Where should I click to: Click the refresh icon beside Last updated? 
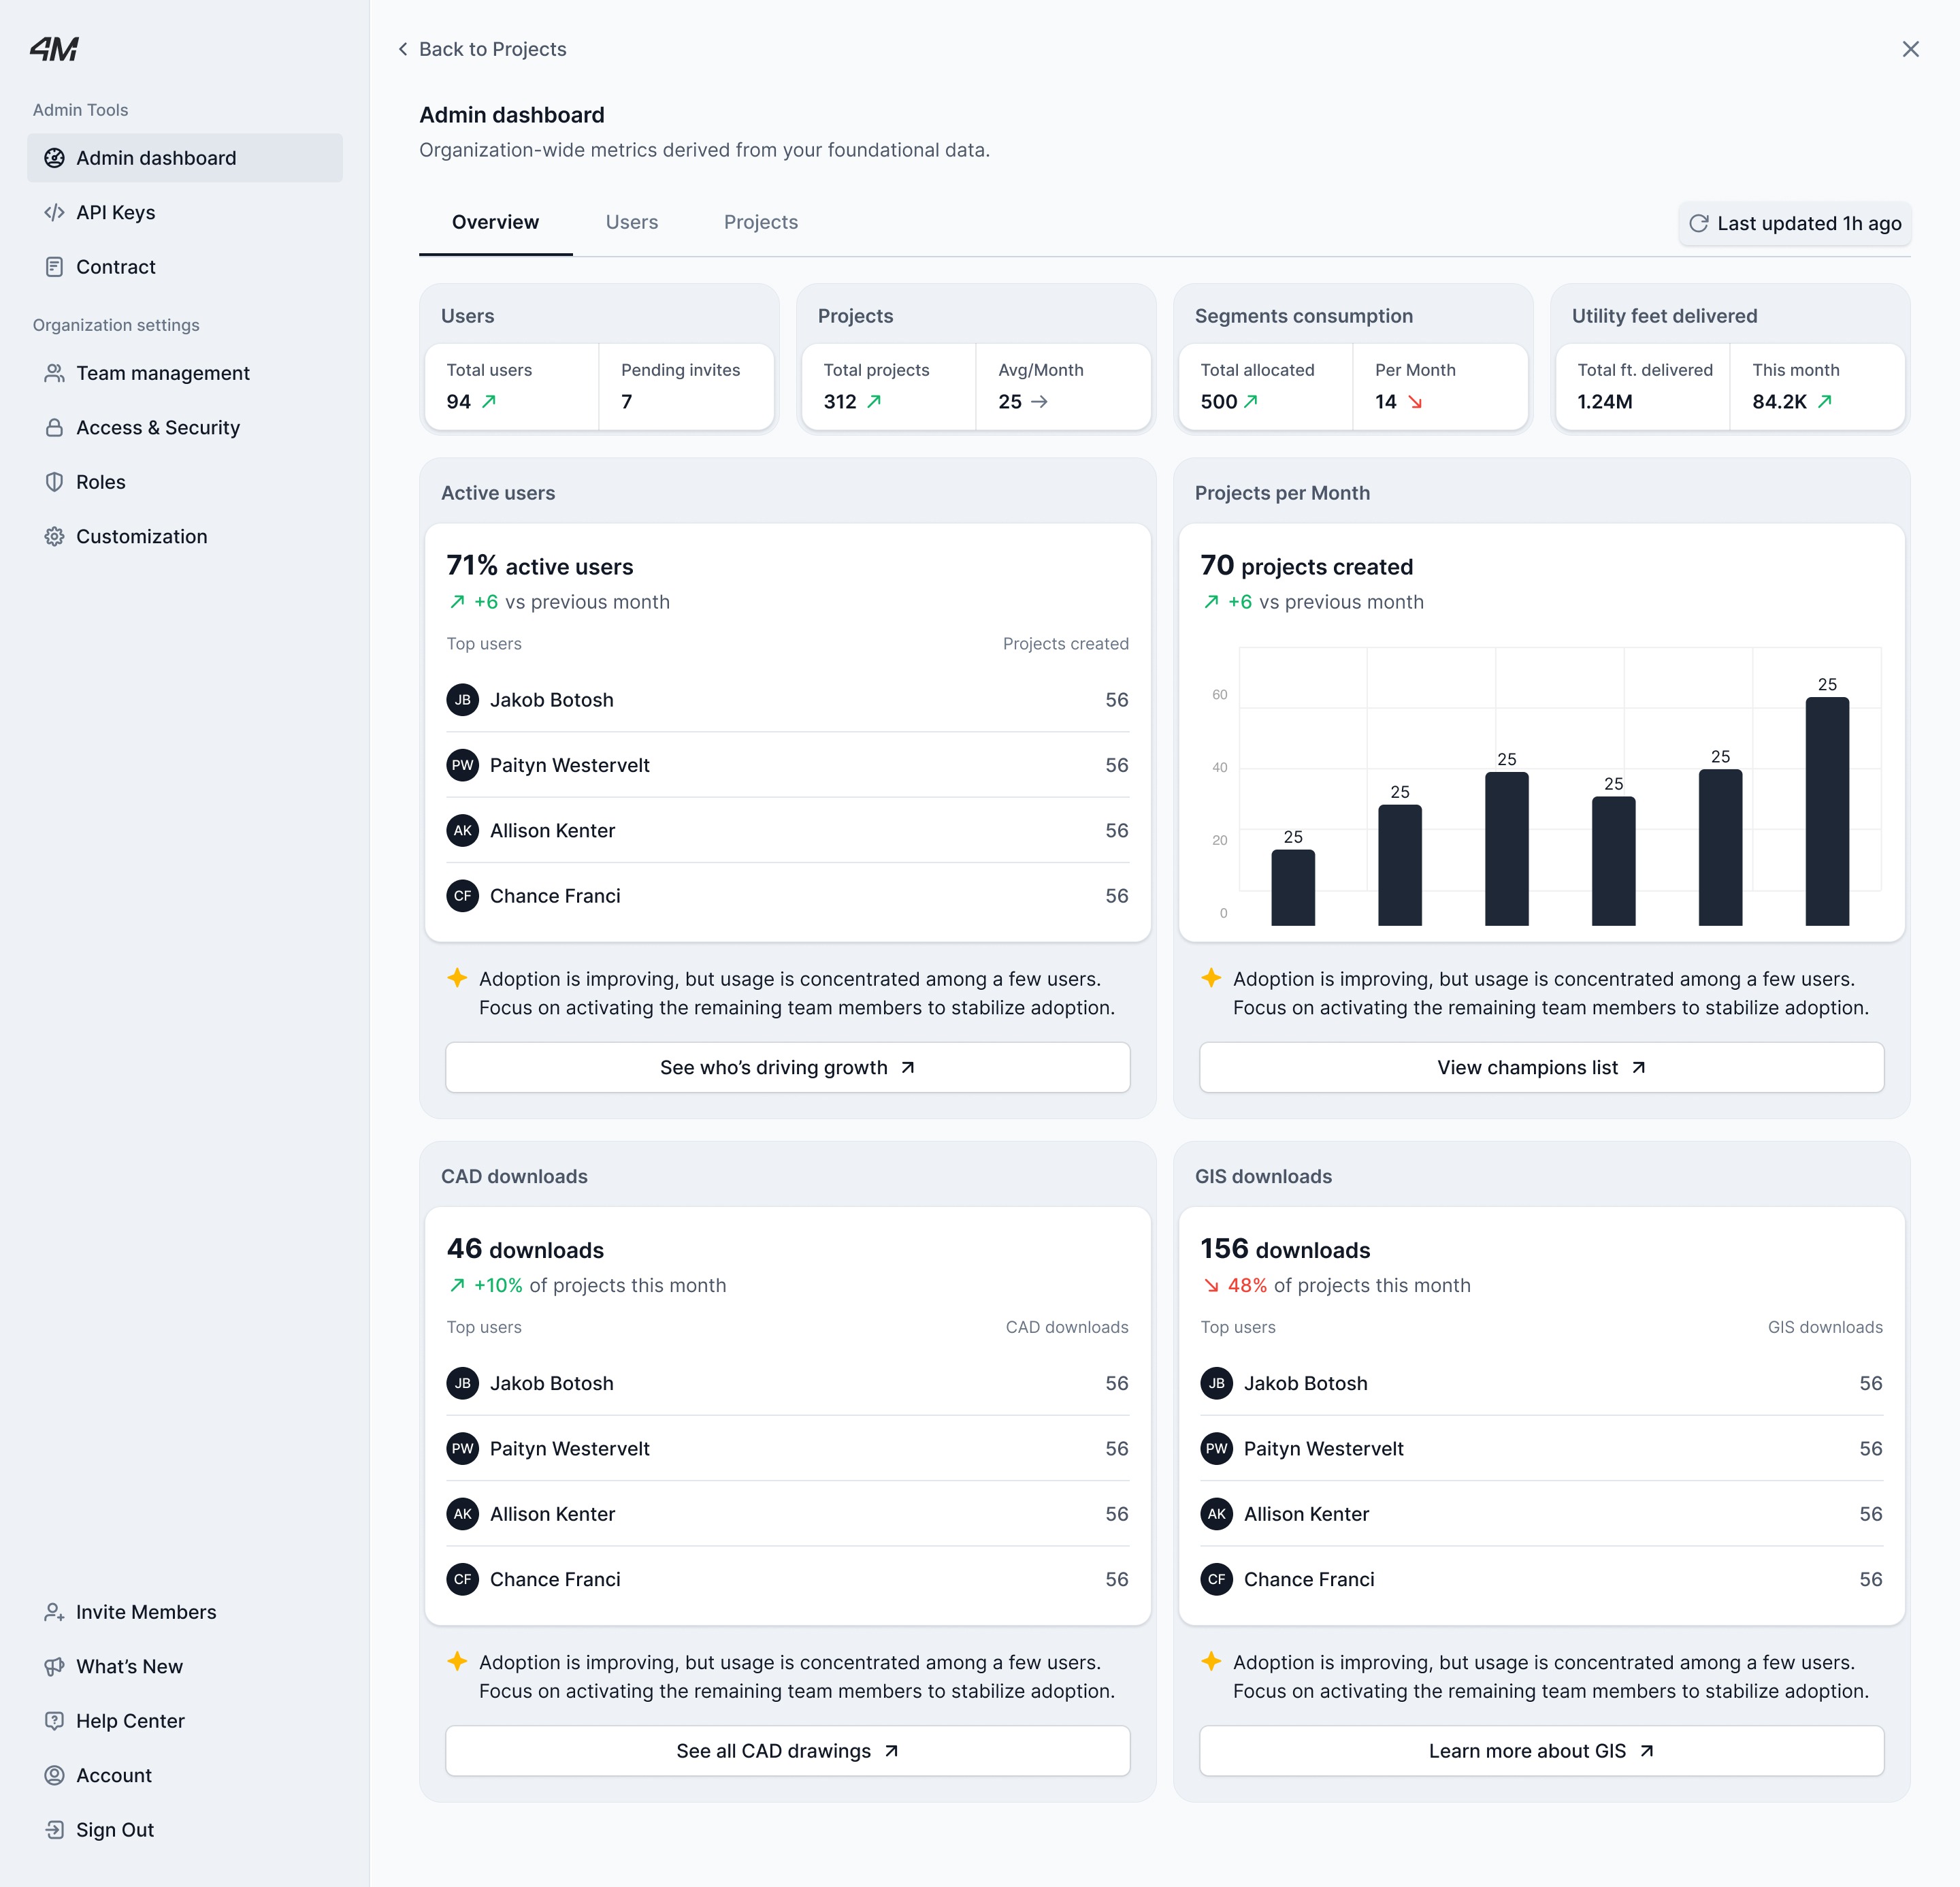[1698, 223]
